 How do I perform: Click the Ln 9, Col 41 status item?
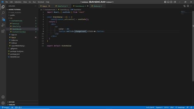[150, 107]
